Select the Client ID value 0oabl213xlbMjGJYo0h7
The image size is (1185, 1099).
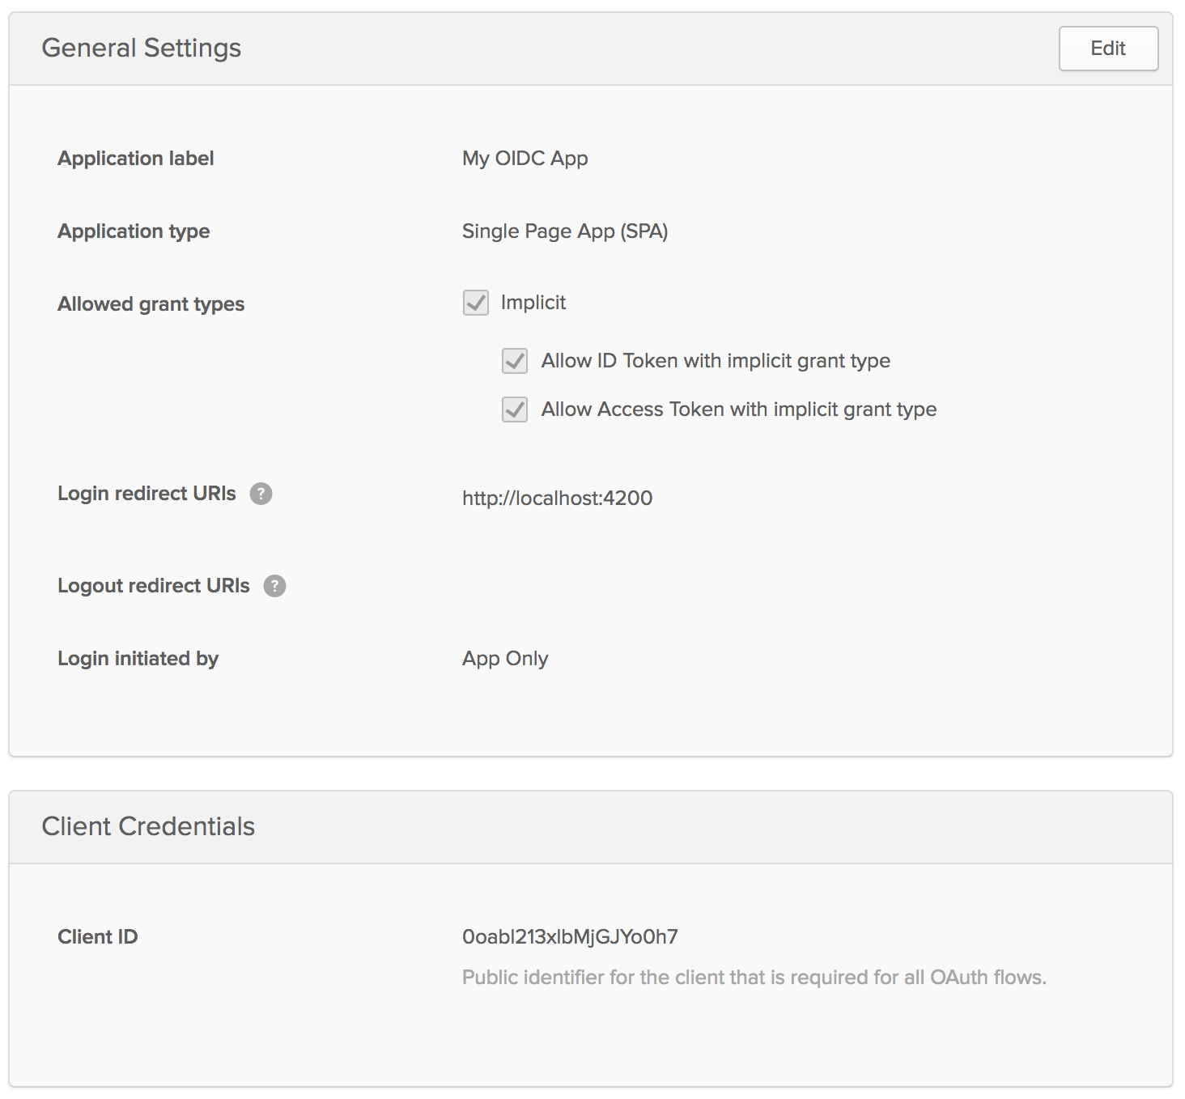(570, 937)
